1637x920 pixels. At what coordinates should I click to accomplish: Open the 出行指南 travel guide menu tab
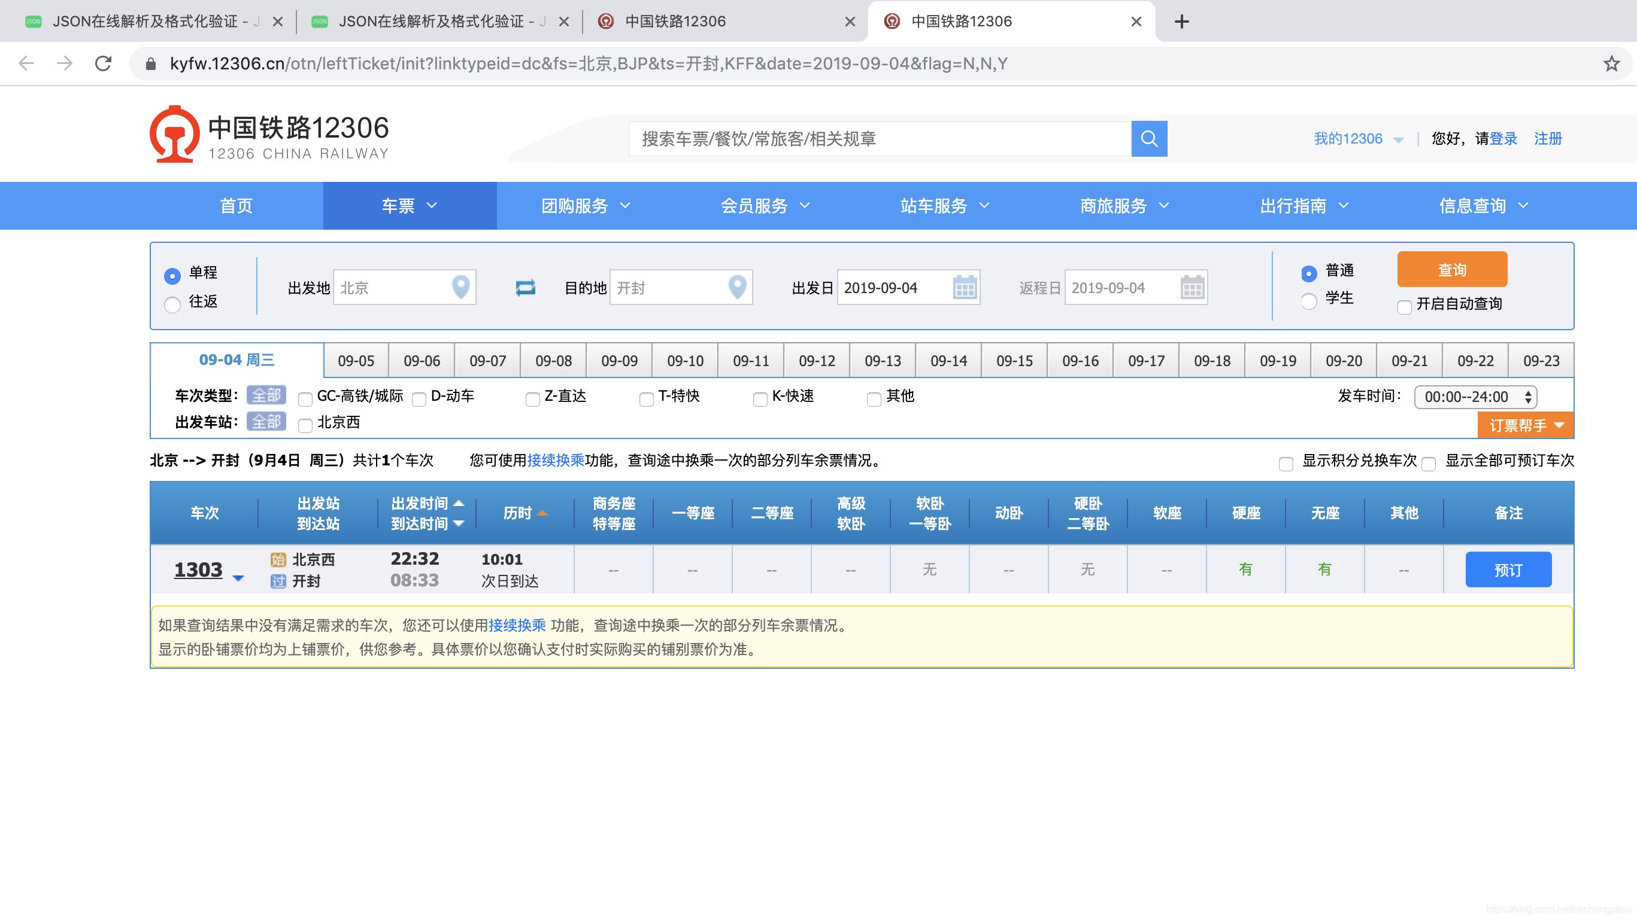tap(1302, 207)
